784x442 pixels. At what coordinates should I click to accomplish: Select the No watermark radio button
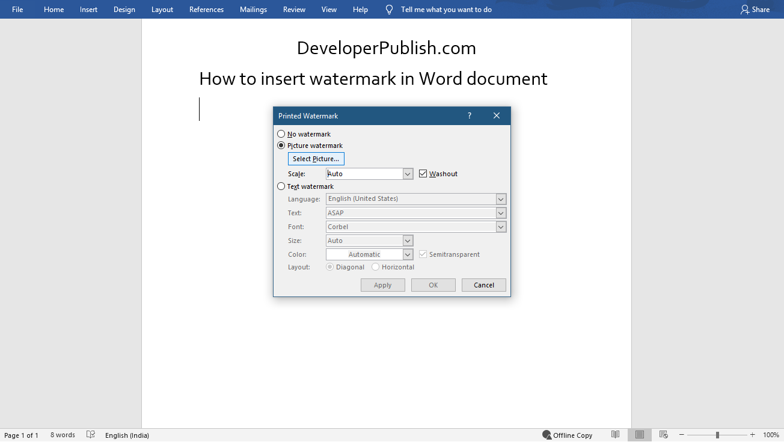click(281, 134)
